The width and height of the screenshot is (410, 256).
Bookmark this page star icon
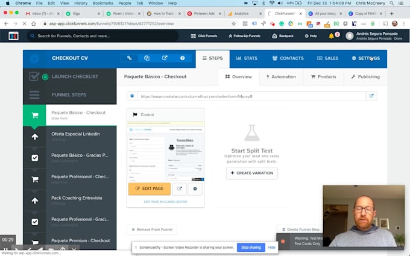coord(233,23)
